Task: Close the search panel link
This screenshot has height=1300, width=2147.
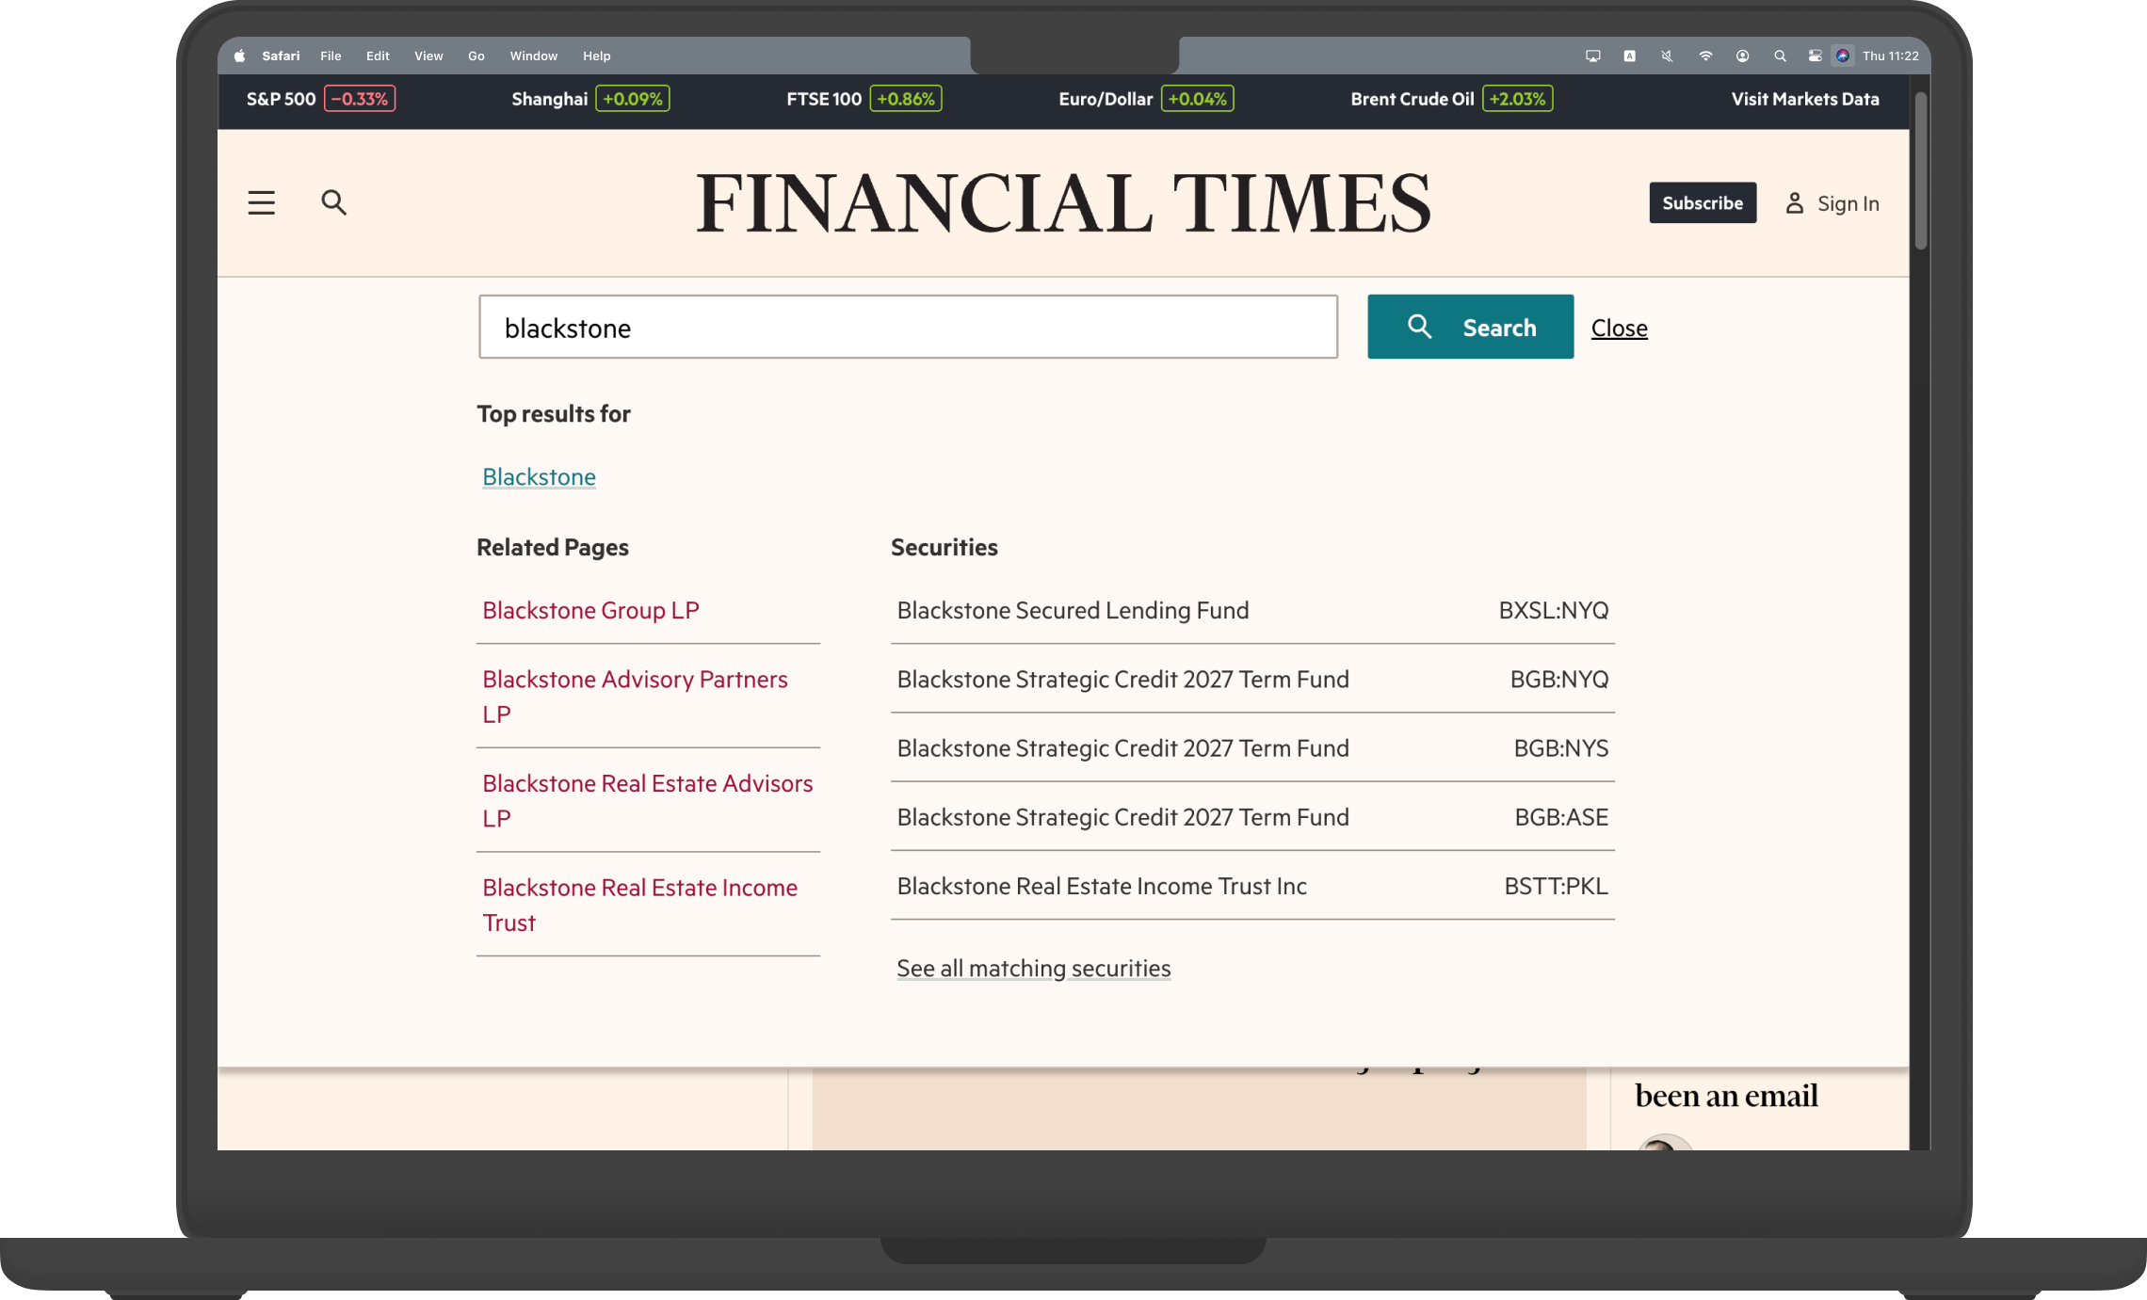Action: [1619, 329]
